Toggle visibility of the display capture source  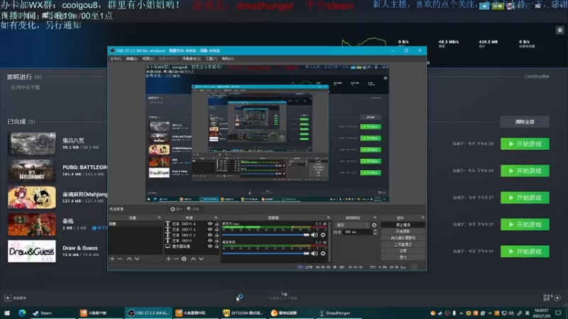coord(209,246)
